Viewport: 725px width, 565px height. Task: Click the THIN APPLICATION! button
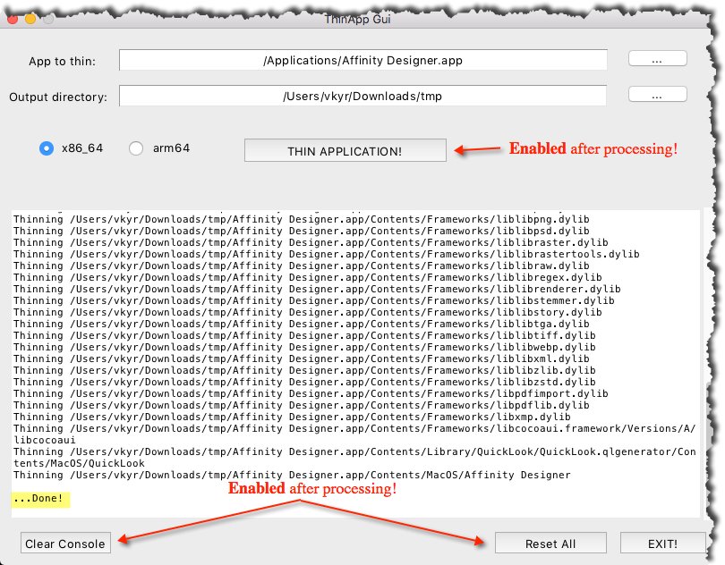tap(345, 149)
